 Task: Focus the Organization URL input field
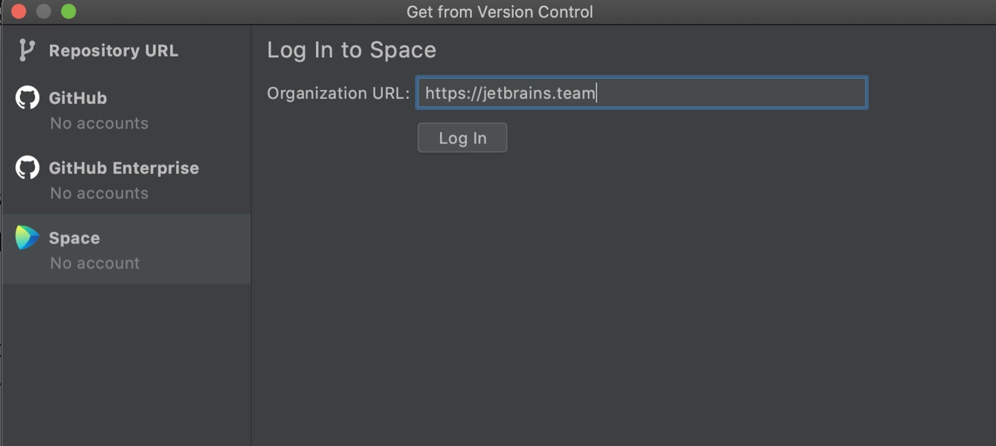click(641, 93)
